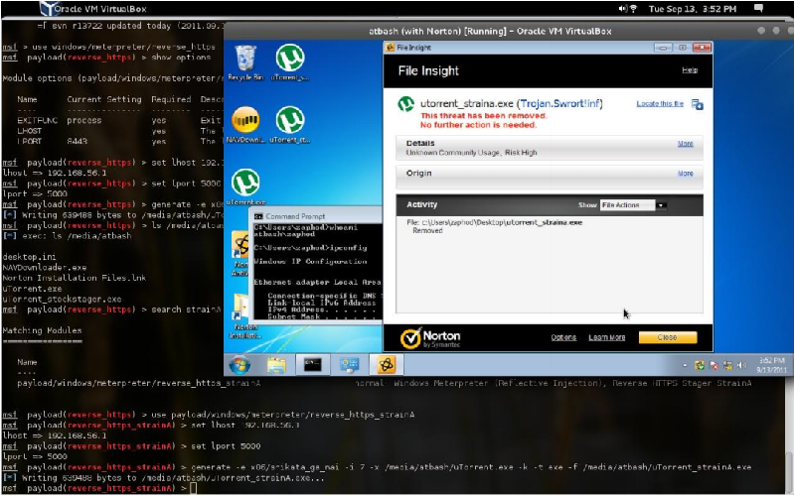This screenshot has width=795, height=496.
Task: Select the uTorrent.exe desktop icon
Action: (x=245, y=186)
